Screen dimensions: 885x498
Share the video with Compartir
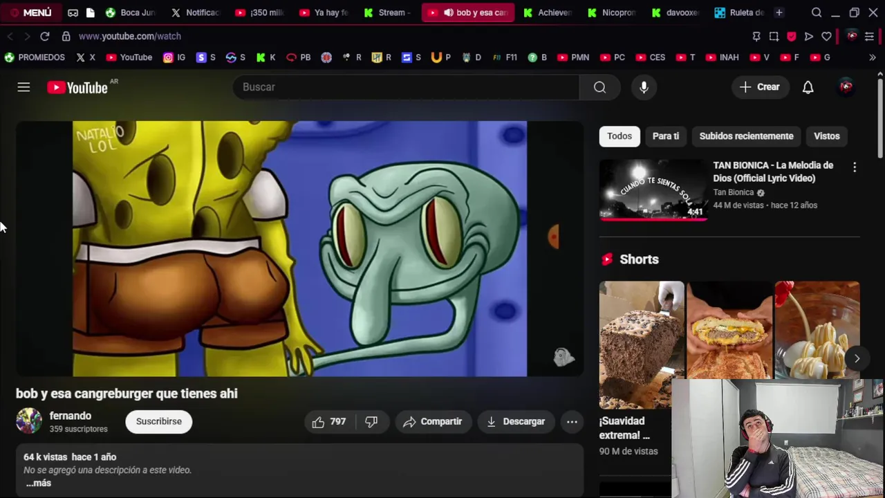point(433,421)
